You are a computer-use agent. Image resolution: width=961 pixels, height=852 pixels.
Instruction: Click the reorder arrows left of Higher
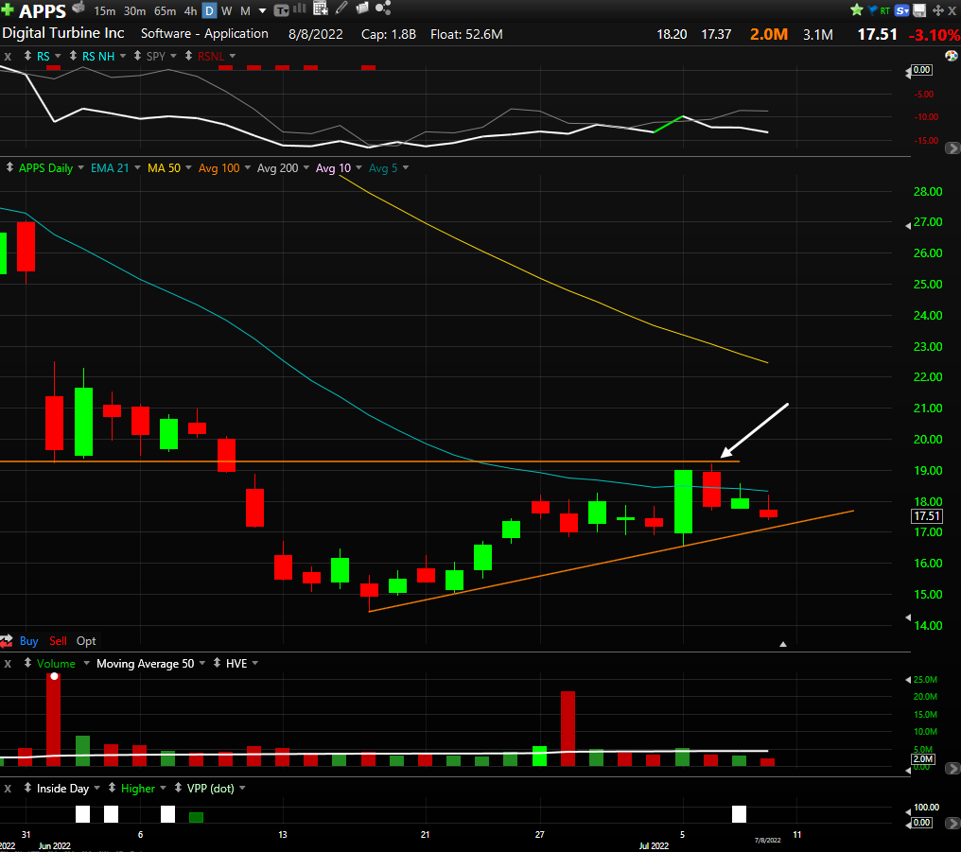(x=112, y=788)
